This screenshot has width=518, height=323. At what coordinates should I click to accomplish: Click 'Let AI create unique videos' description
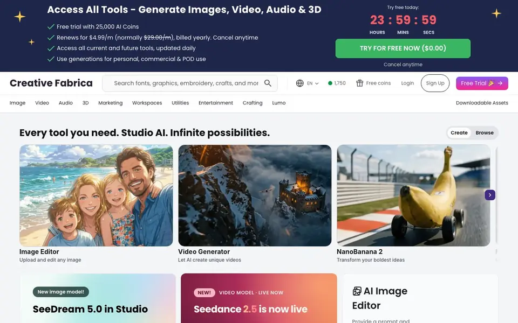[x=209, y=259]
